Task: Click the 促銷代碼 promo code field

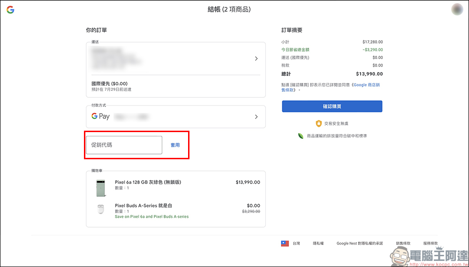Action: [x=124, y=145]
